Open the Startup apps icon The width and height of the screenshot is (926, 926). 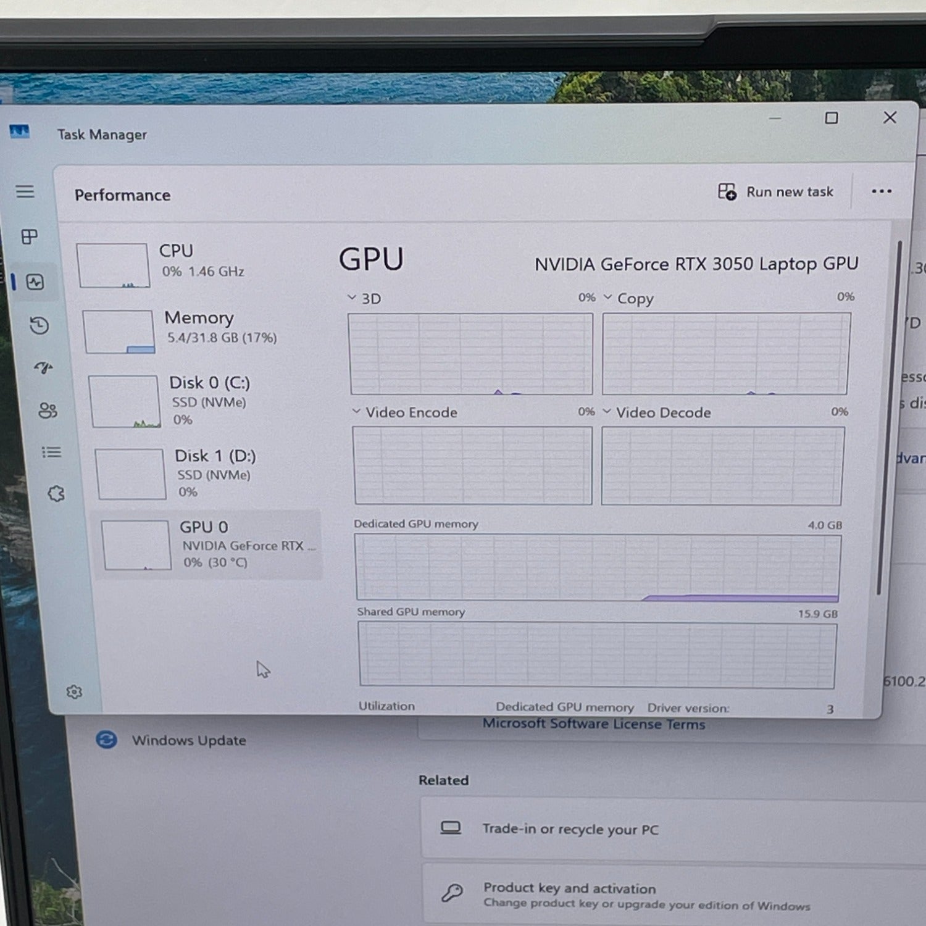pyautogui.click(x=43, y=368)
